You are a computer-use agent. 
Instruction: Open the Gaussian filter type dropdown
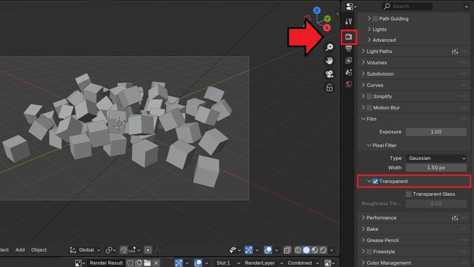tap(436, 158)
